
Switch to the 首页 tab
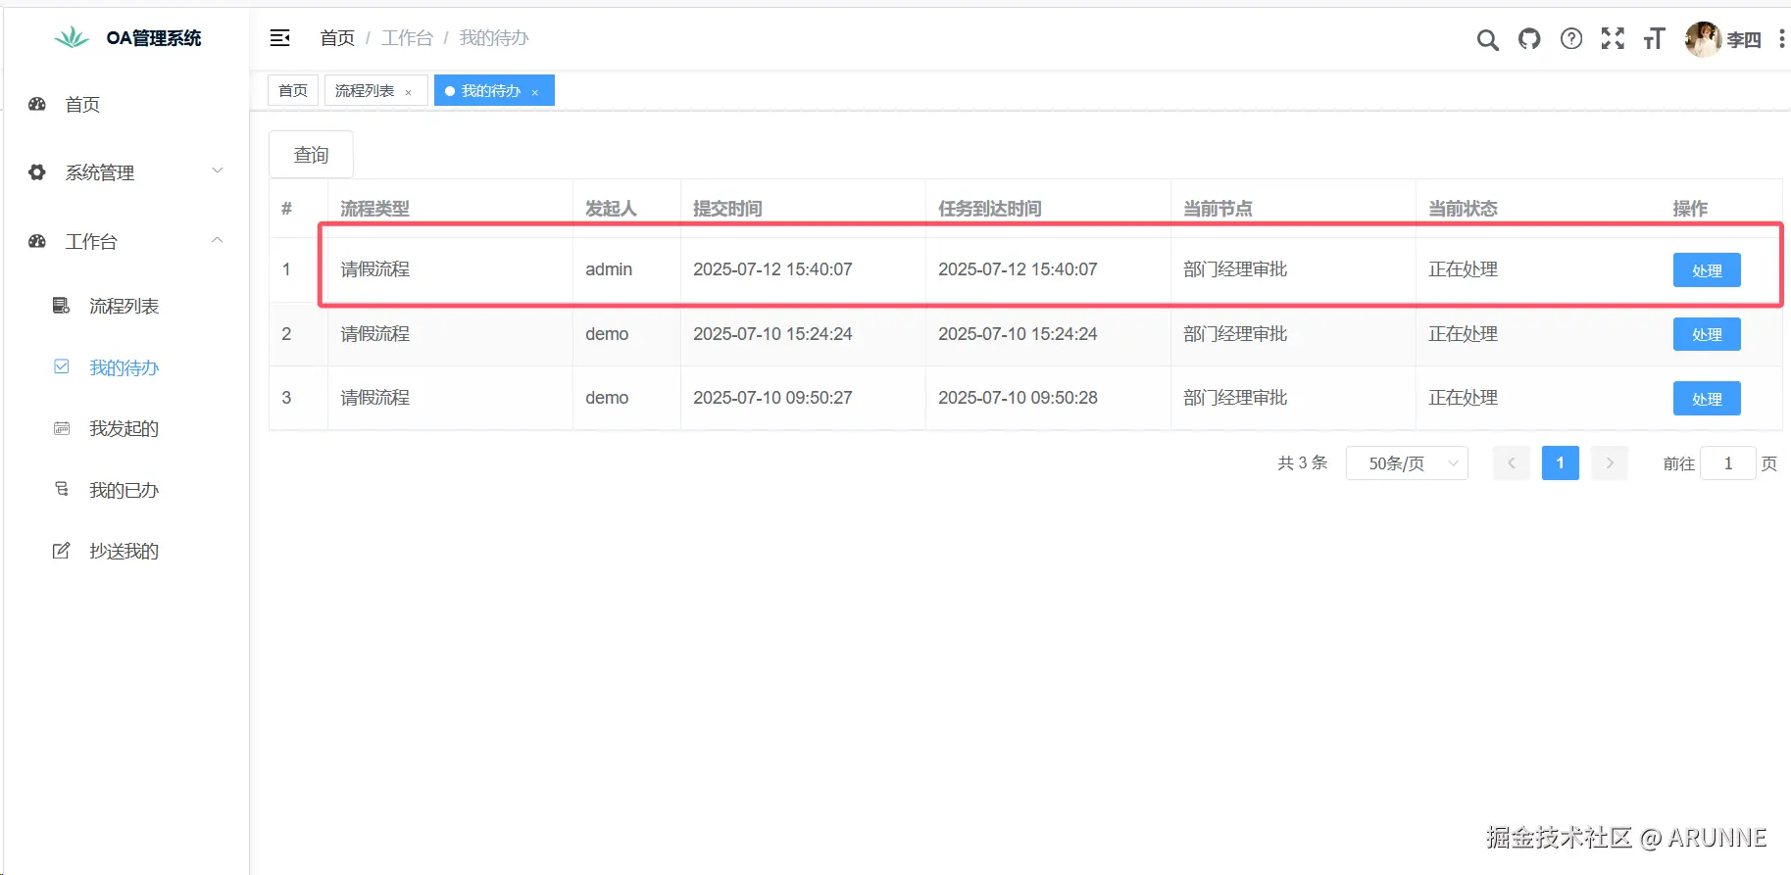(x=293, y=90)
